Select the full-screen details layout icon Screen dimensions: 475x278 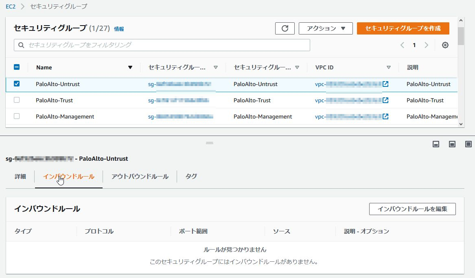pyautogui.click(x=468, y=144)
